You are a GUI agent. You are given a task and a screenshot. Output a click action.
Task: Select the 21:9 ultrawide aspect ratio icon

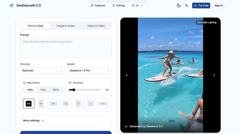[103, 104]
